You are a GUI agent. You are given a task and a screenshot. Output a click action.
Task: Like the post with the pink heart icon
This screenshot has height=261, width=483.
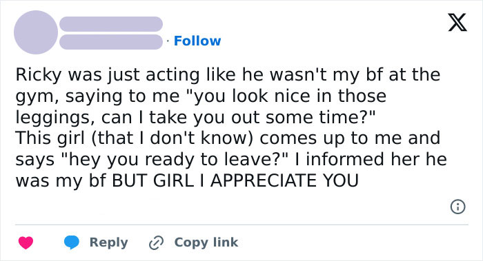(x=26, y=242)
